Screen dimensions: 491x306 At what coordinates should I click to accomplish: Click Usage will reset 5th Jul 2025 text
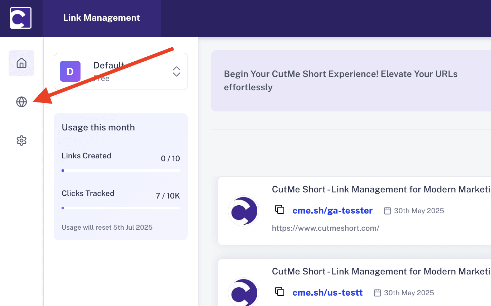coord(107,228)
